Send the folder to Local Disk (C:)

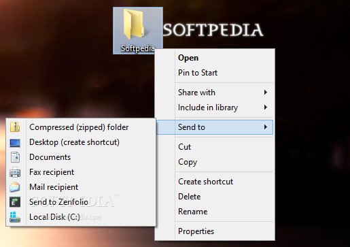point(81,217)
